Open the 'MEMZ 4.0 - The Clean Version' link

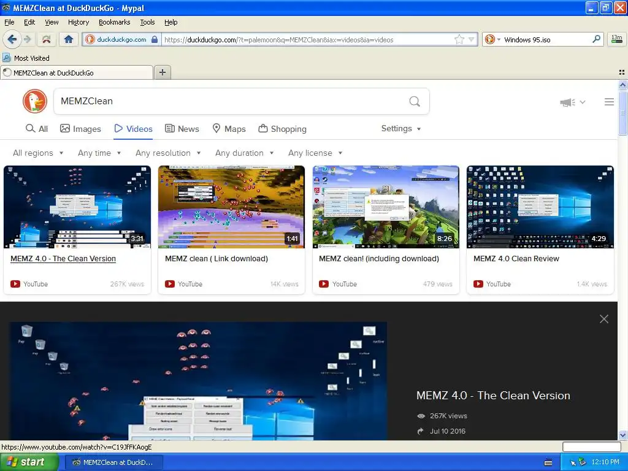[x=63, y=259]
